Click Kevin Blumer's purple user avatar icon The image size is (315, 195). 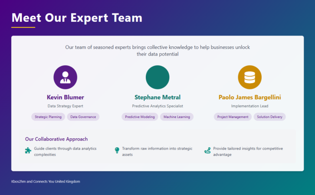[65, 77]
